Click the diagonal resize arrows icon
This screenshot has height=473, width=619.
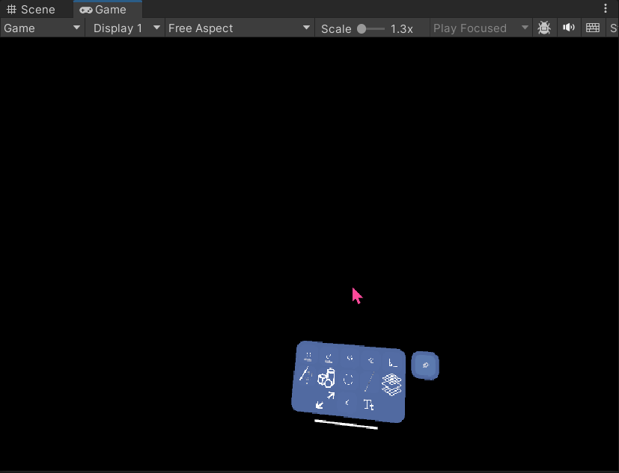point(326,400)
